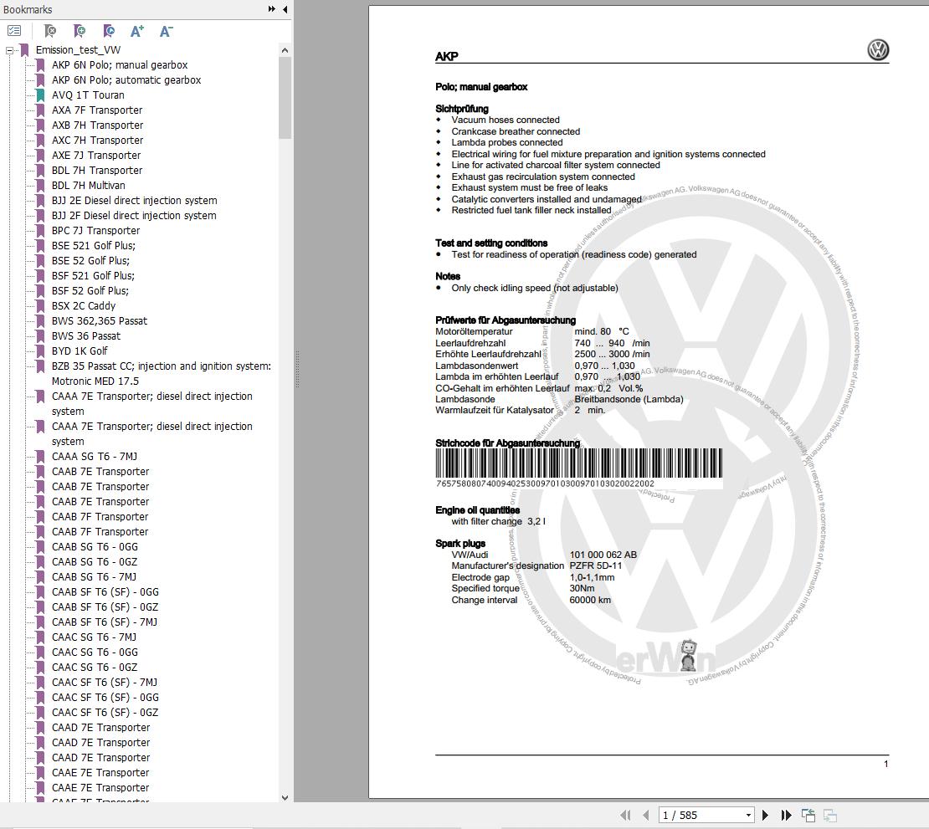The width and height of the screenshot is (929, 829).
Task: Open bookmark AXB 7H Transporter
Action: pyautogui.click(x=98, y=125)
